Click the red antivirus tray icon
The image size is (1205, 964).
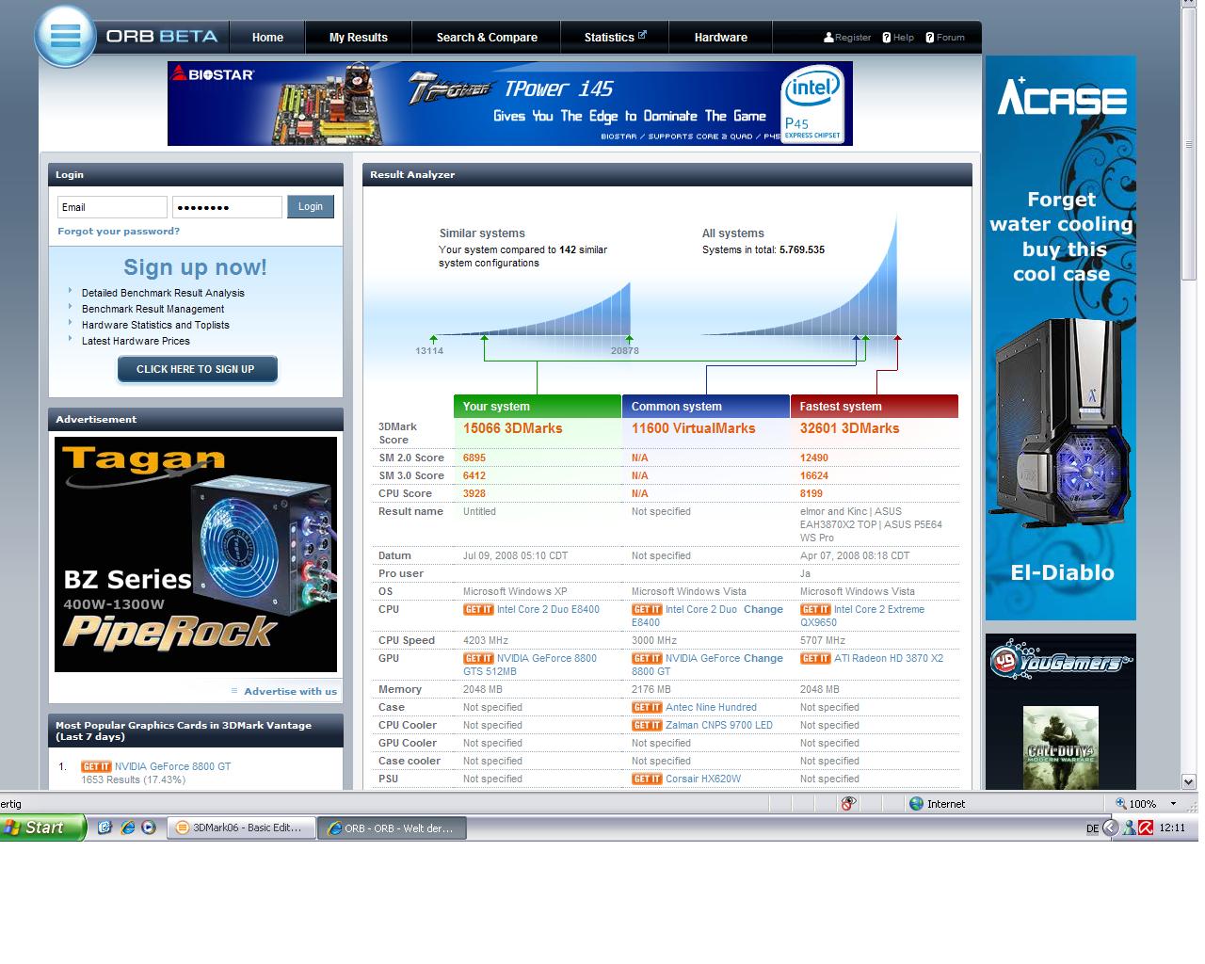tap(1146, 827)
